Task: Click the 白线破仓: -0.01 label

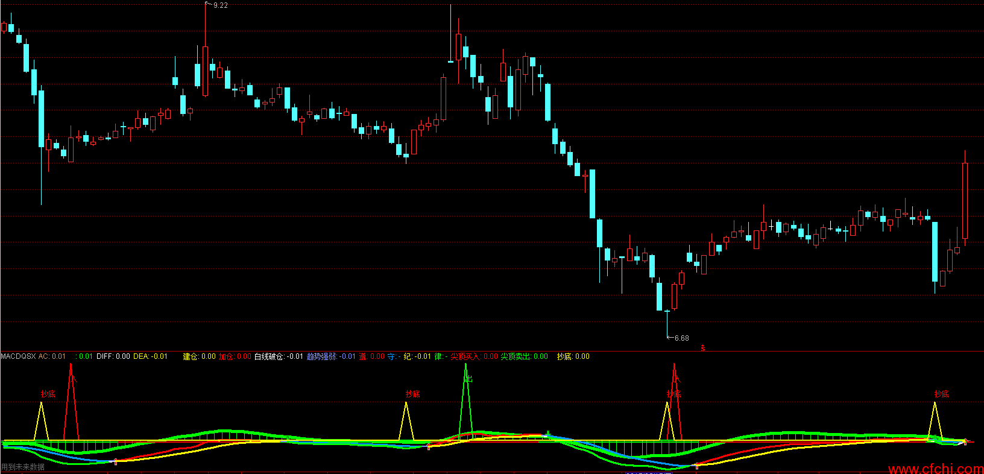Action: click(279, 356)
